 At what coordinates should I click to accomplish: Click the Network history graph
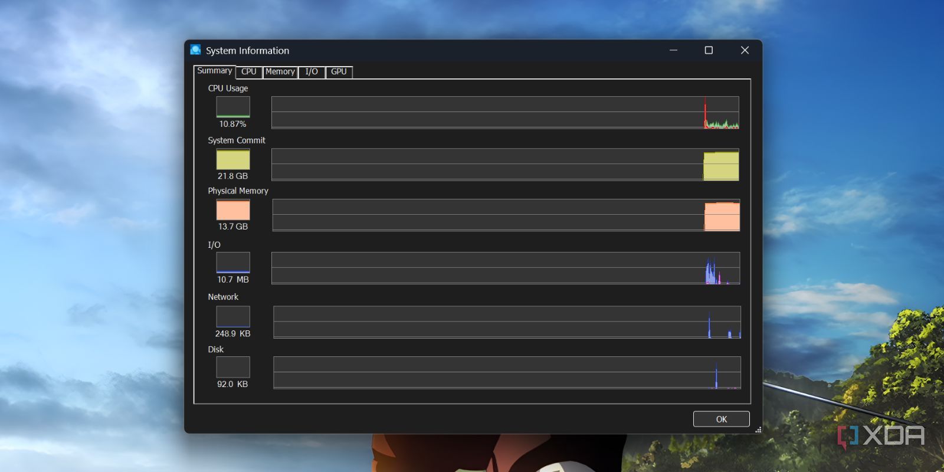tap(507, 322)
